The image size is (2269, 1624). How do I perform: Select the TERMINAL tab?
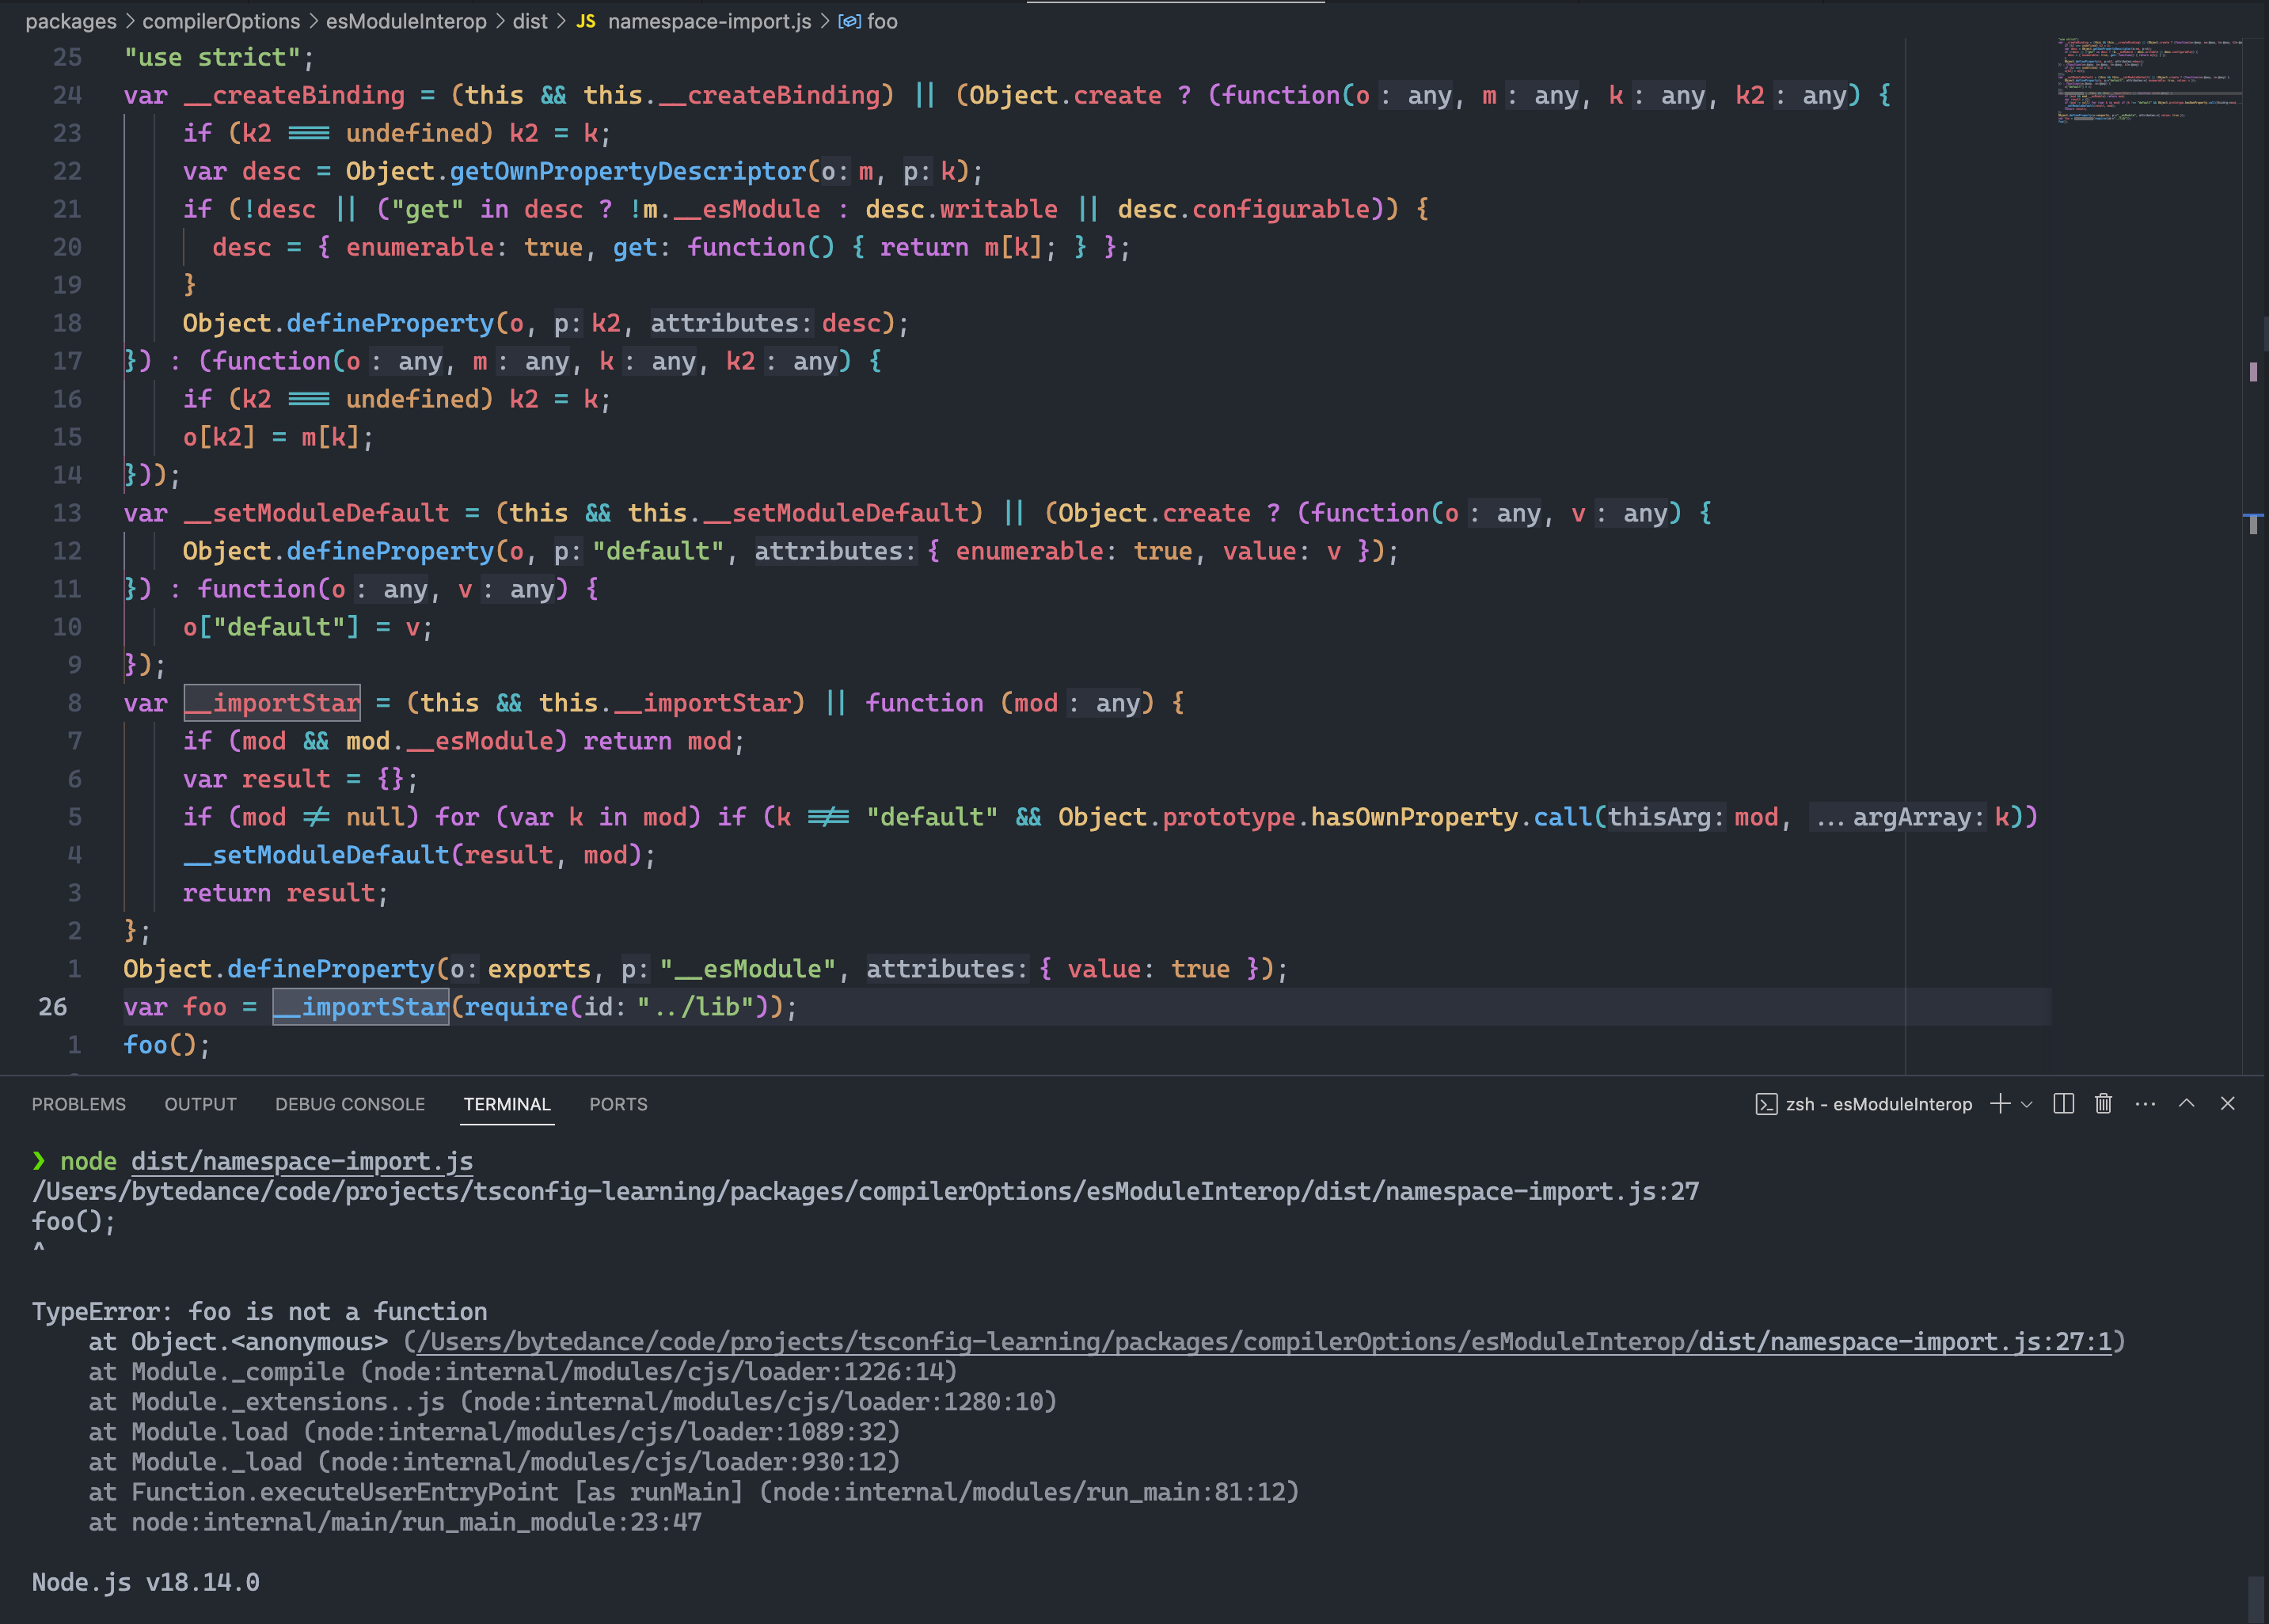(507, 1104)
